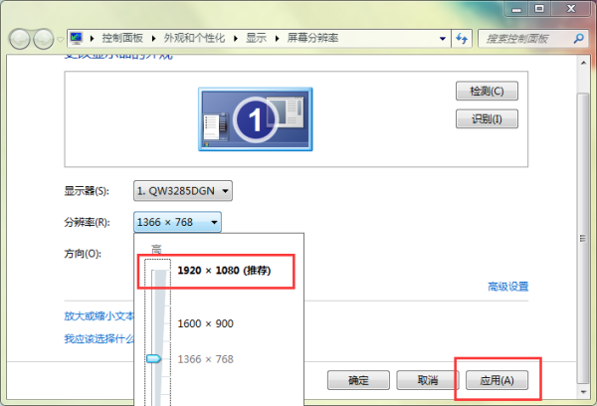Screen dimensions: 597x406
Task: Click the Back navigation arrow button
Action: (x=20, y=38)
